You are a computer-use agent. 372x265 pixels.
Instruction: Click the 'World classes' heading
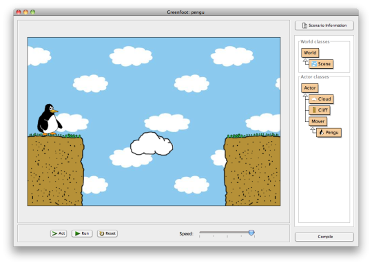coord(315,42)
